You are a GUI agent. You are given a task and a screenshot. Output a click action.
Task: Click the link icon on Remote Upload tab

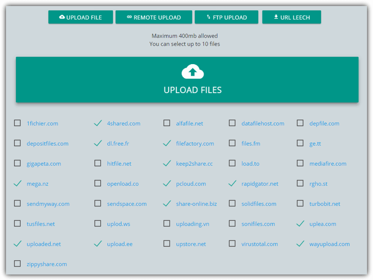[x=129, y=17]
